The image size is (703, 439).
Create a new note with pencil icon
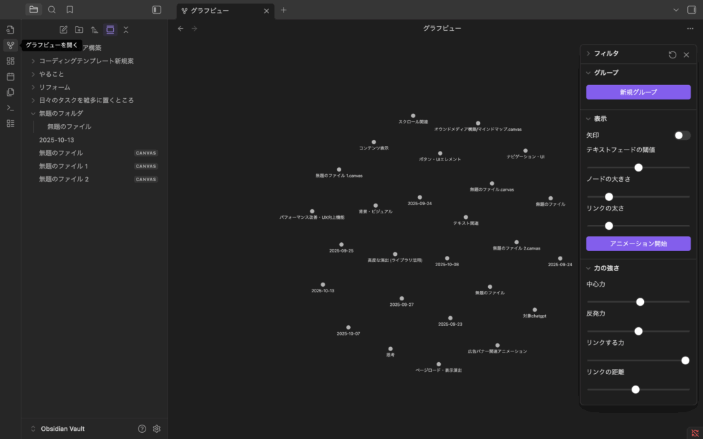pos(63,29)
